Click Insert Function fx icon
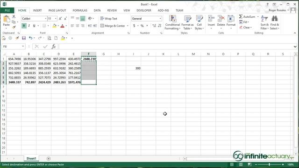This screenshot has height=168, width=299. point(54,46)
